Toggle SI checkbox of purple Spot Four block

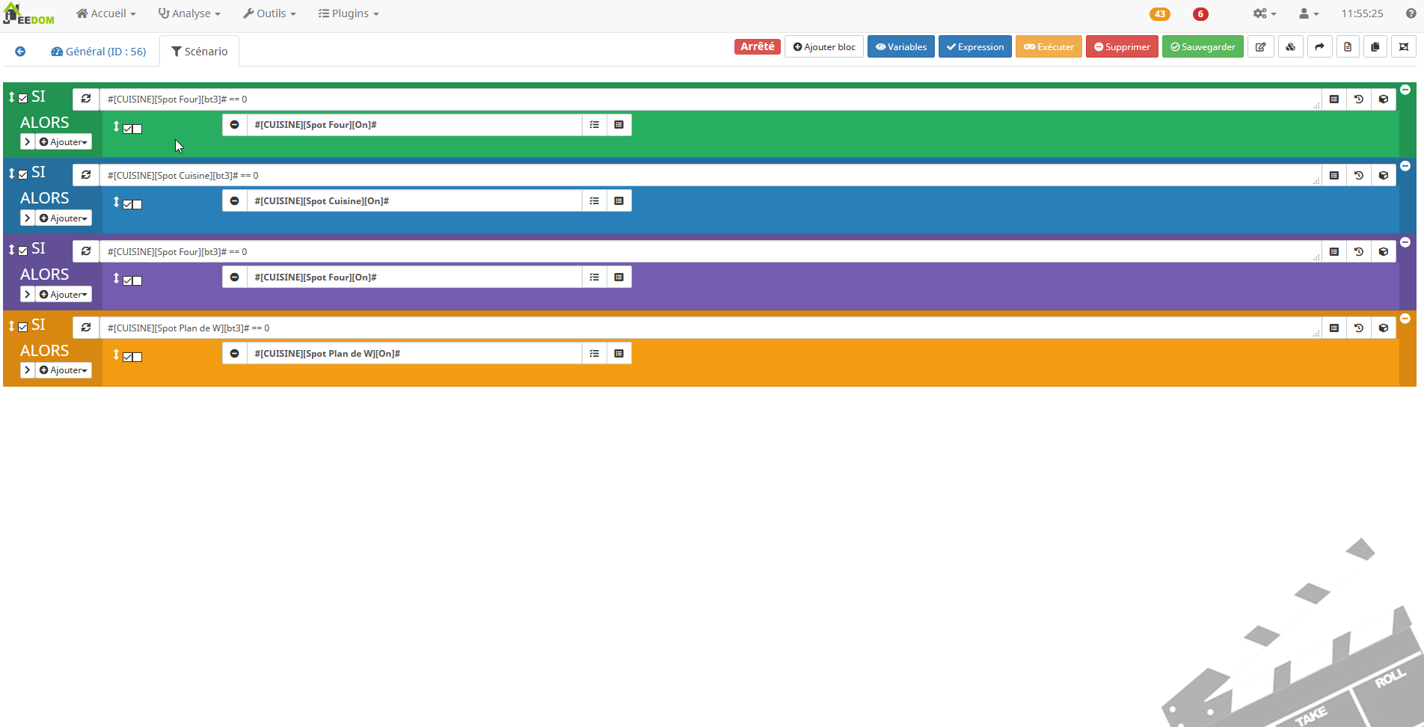(23, 251)
